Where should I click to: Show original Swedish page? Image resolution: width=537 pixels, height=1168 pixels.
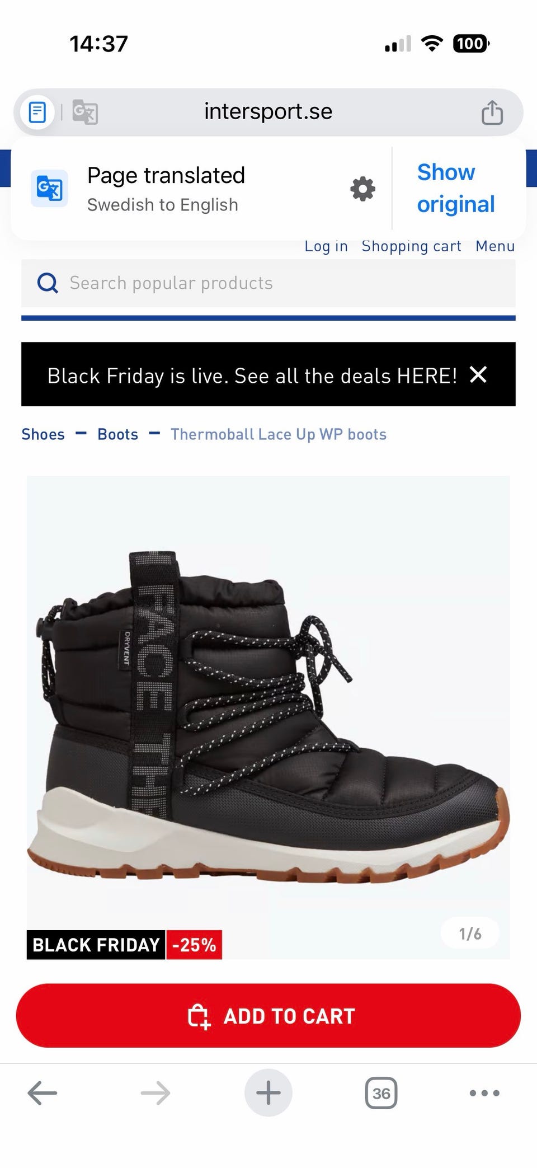(456, 188)
